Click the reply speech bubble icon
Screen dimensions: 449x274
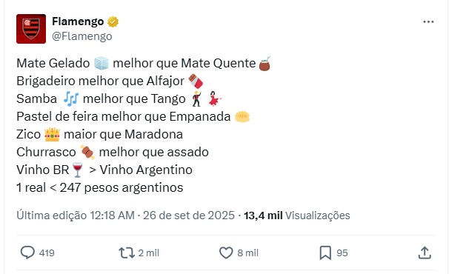coord(27,253)
